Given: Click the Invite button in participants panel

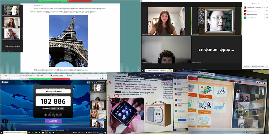Looking at the screenshot, I should 247,66.
